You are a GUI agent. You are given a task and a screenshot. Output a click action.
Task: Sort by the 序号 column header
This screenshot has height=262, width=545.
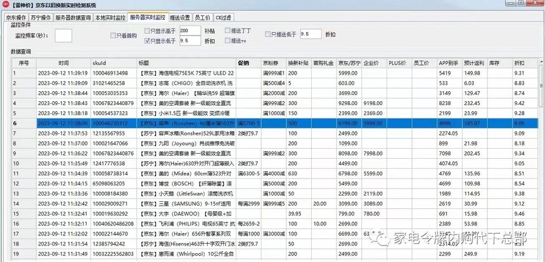click(x=23, y=63)
